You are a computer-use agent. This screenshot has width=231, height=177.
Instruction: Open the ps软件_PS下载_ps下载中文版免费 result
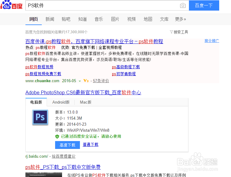63,167
